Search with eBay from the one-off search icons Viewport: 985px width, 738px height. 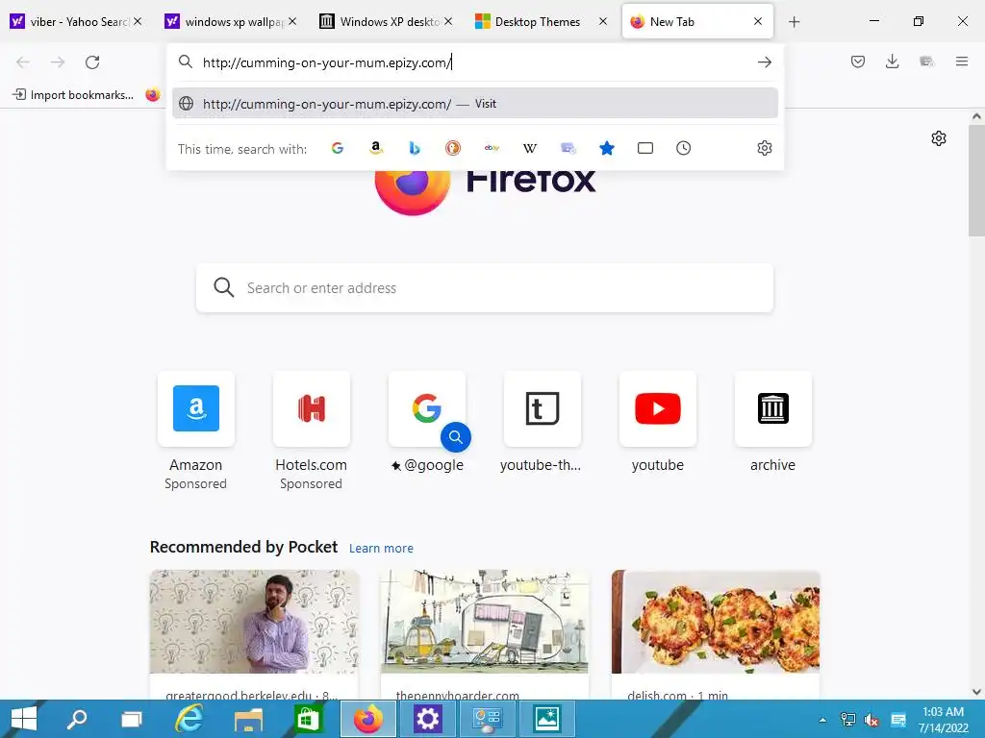pos(492,148)
